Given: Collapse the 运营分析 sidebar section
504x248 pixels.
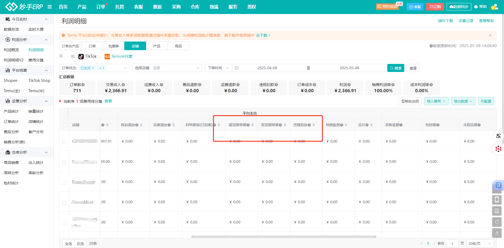Looking at the screenshot, I should (46, 101).
